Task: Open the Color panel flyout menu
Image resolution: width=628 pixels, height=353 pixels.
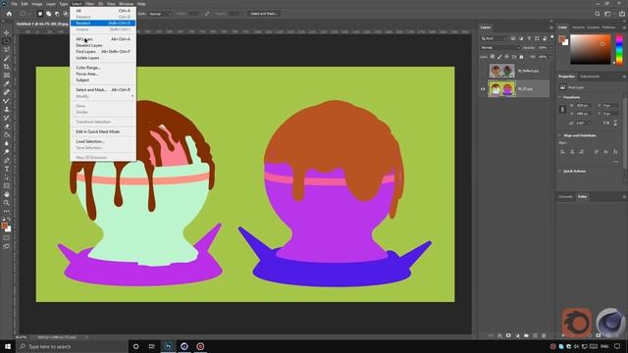Action: (x=624, y=27)
